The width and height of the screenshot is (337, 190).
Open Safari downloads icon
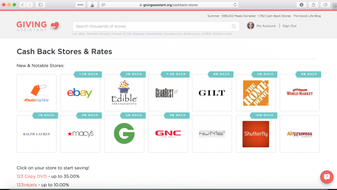301,5
